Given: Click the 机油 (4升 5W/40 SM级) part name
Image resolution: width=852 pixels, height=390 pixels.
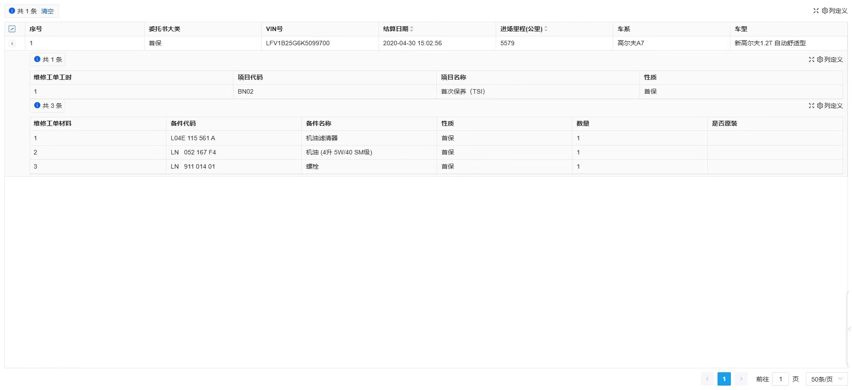Looking at the screenshot, I should pyautogui.click(x=339, y=152).
